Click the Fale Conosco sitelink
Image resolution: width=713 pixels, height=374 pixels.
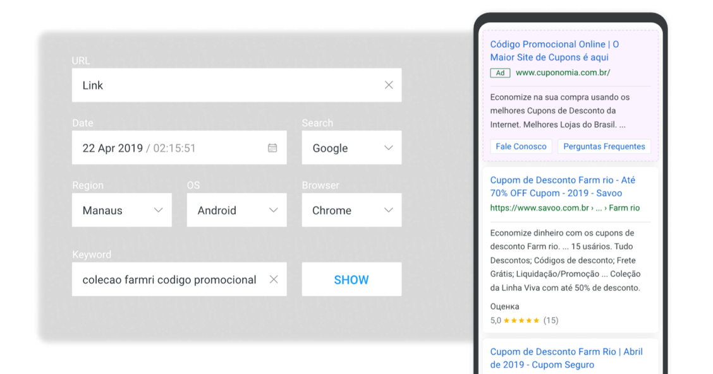click(521, 146)
